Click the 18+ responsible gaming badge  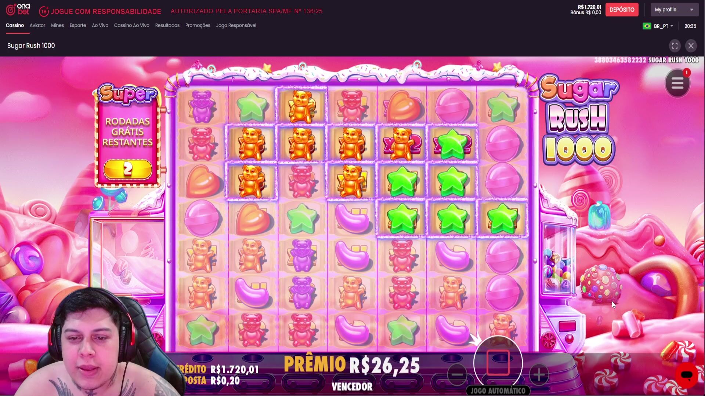click(44, 11)
